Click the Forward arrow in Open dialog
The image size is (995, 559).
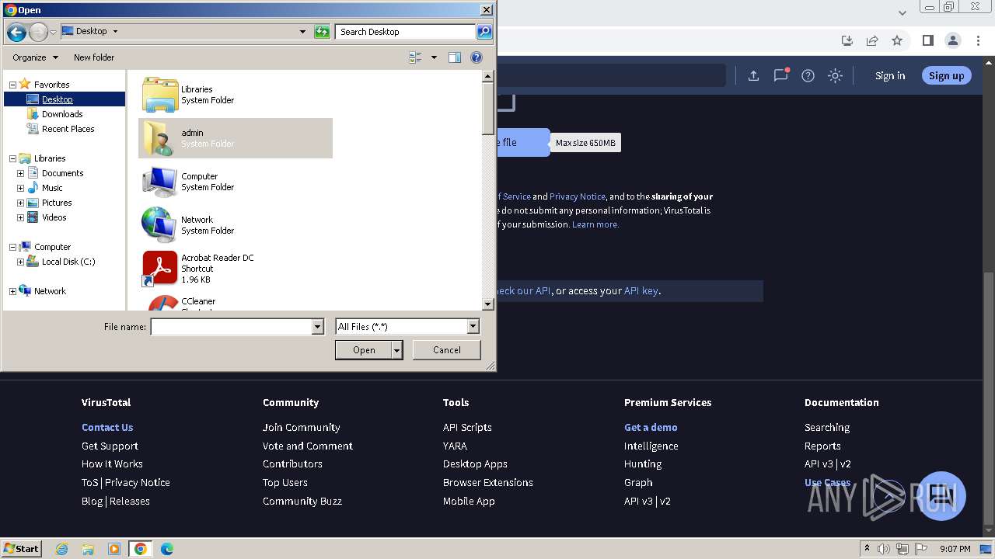38,32
